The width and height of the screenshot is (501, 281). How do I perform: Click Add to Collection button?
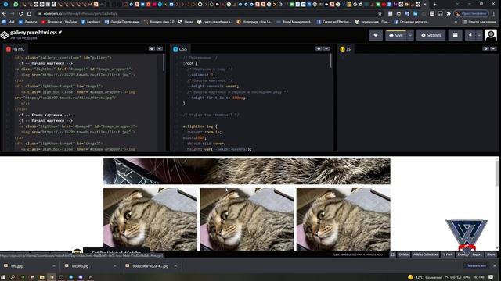tap(425, 254)
